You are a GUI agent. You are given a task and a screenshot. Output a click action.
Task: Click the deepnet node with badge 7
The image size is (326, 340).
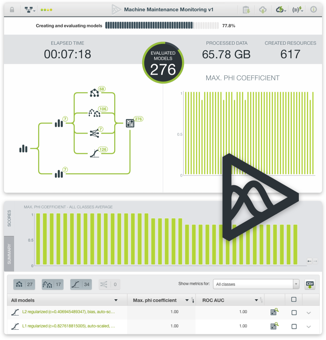click(x=94, y=133)
